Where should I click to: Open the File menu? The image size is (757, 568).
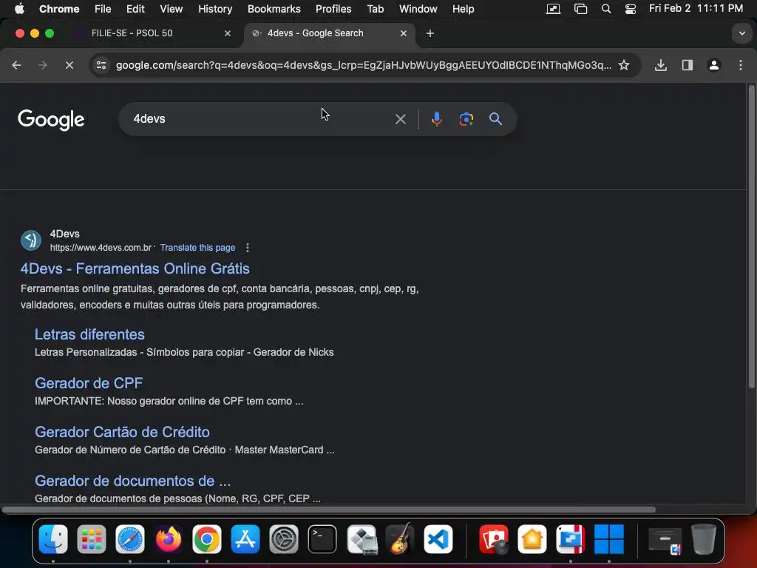(102, 9)
